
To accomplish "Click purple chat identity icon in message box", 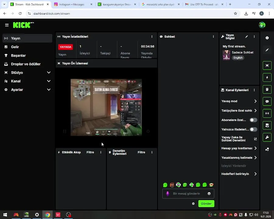I will point(167,193).
